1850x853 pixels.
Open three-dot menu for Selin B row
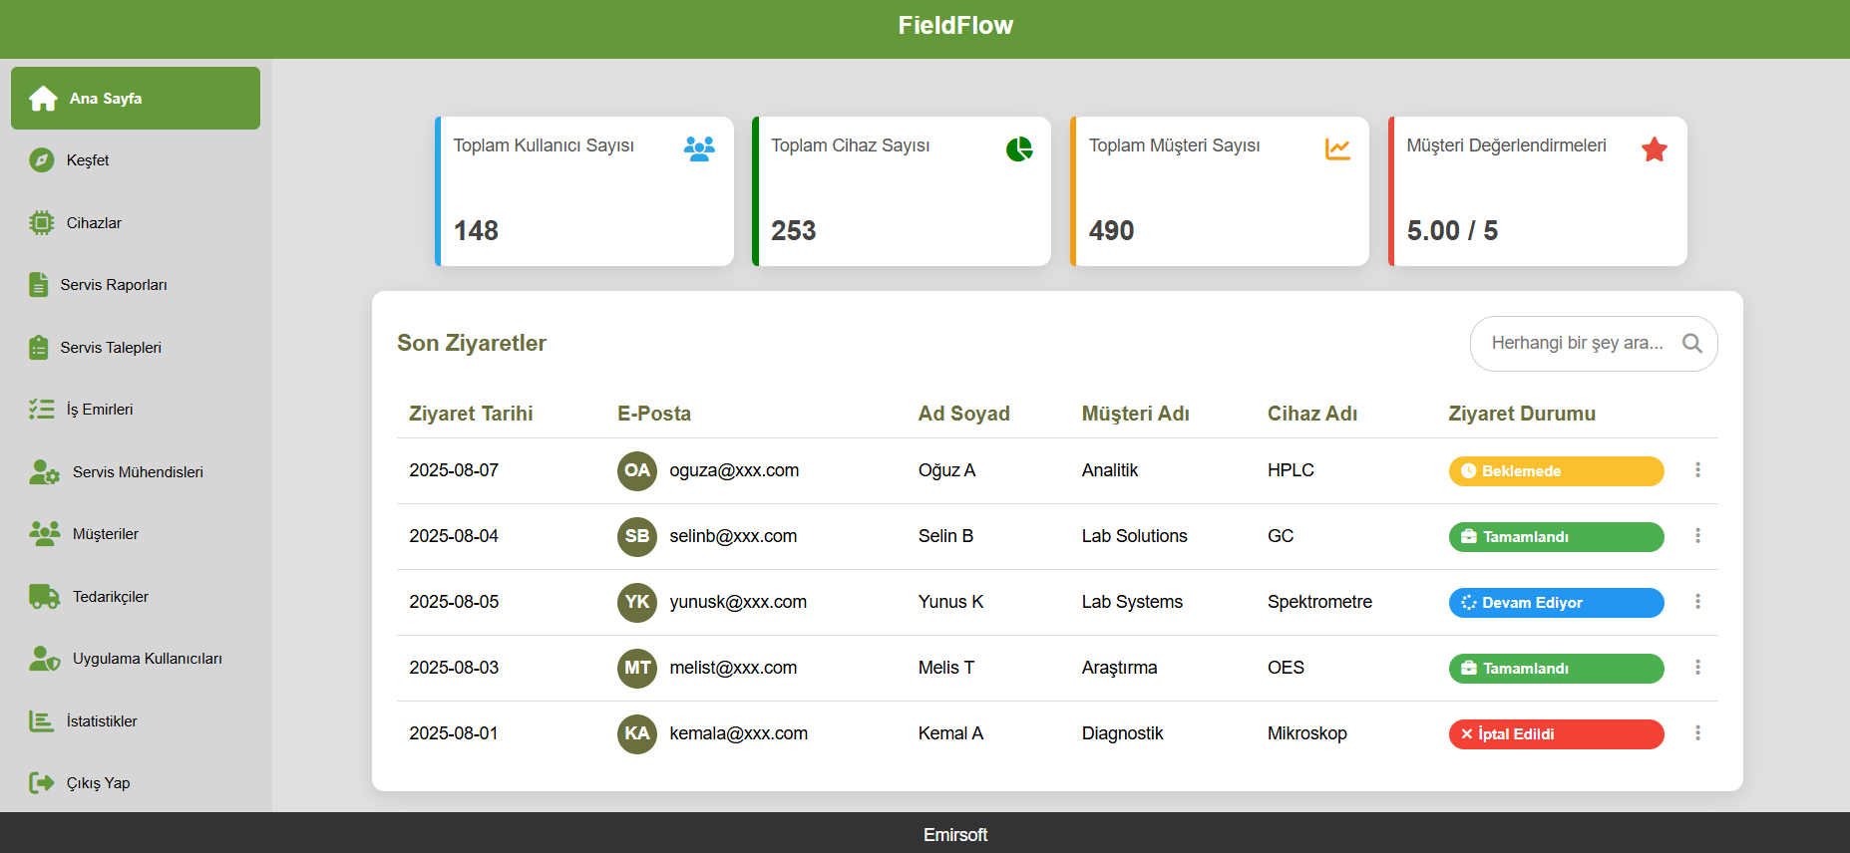click(x=1697, y=536)
